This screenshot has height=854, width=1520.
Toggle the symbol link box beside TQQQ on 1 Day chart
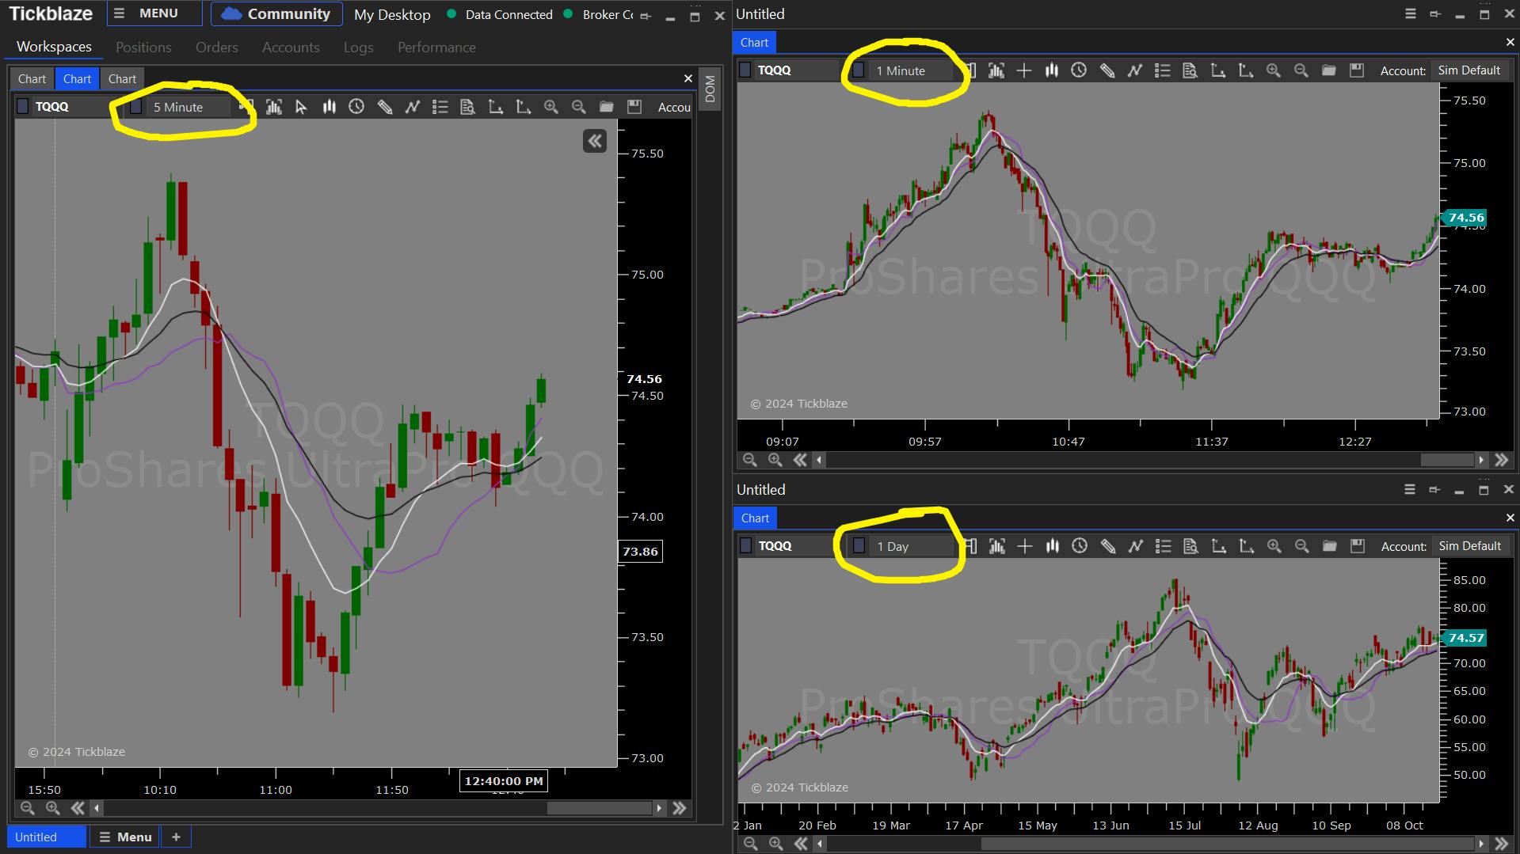coord(746,545)
